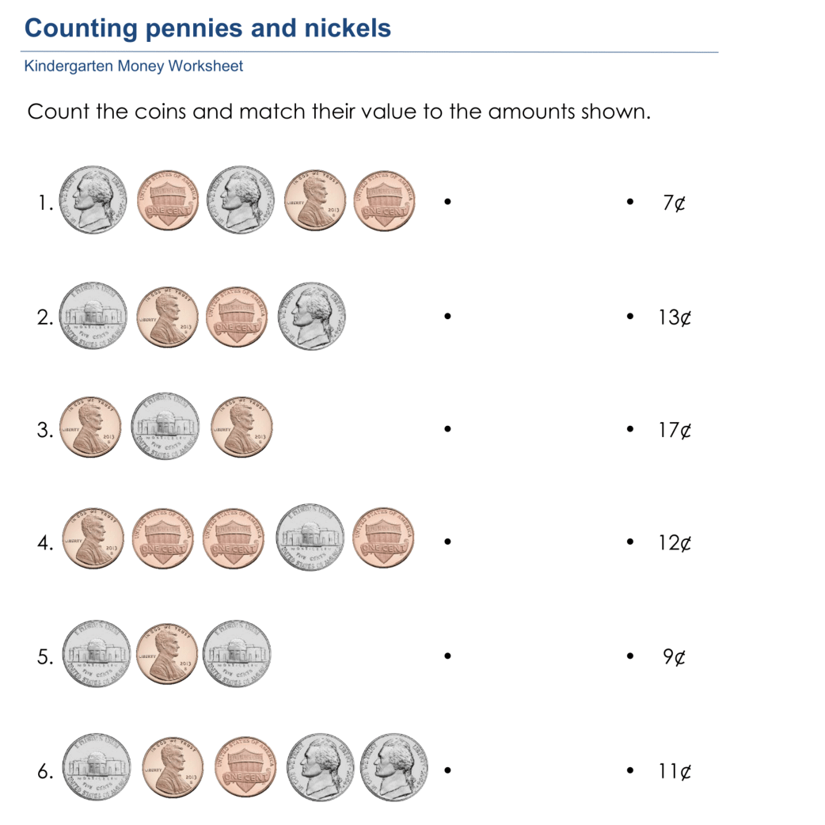
Task: Click the dot beside the 7¢ amount
Action: point(629,202)
